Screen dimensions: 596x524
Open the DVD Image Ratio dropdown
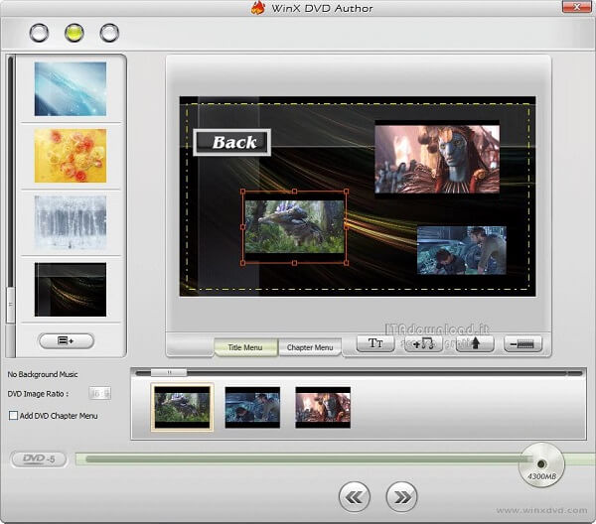[100, 394]
